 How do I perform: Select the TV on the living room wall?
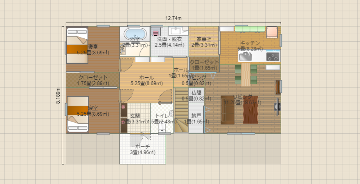tap(277, 107)
